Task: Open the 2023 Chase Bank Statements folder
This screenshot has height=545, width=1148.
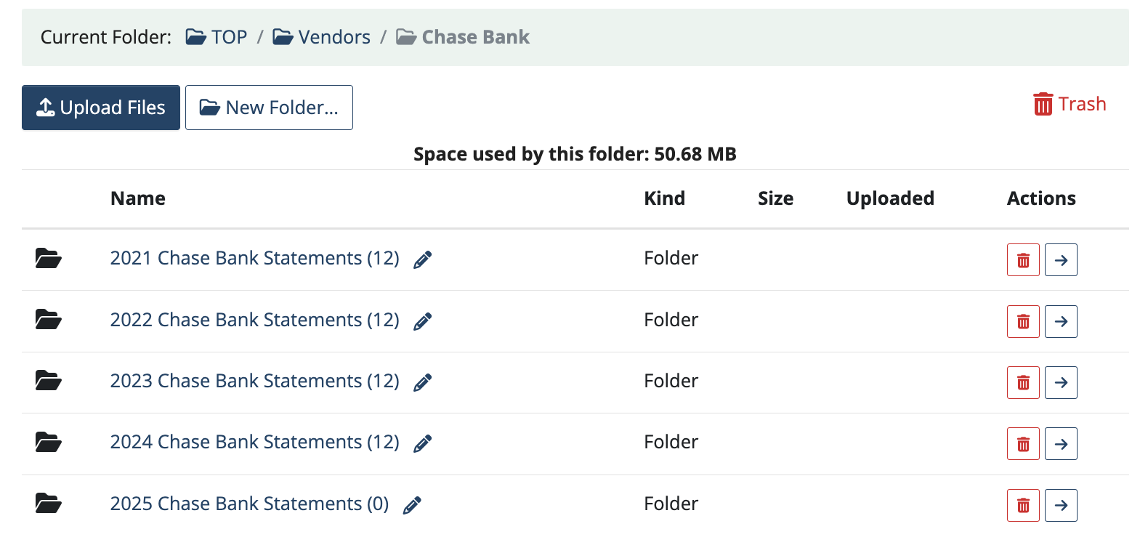Action: pos(254,381)
